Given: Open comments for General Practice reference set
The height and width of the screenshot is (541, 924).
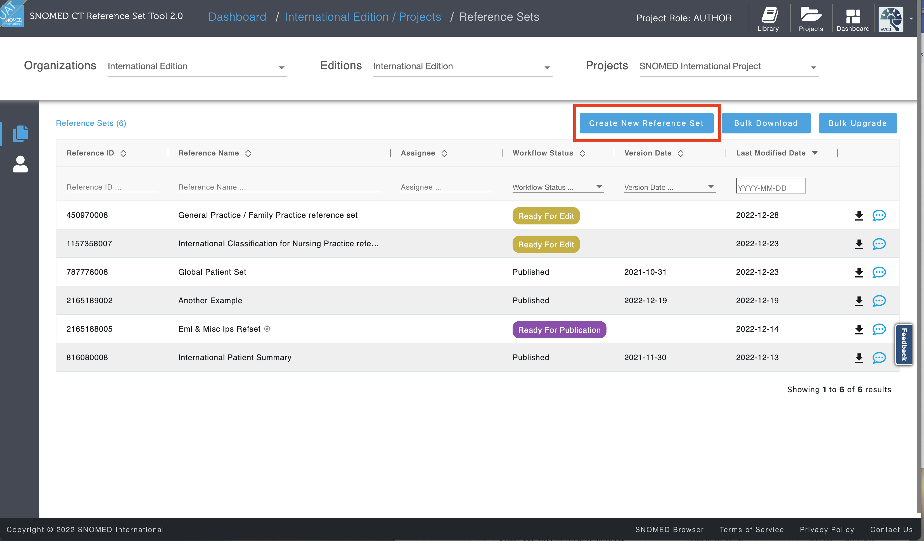Looking at the screenshot, I should pos(879,216).
